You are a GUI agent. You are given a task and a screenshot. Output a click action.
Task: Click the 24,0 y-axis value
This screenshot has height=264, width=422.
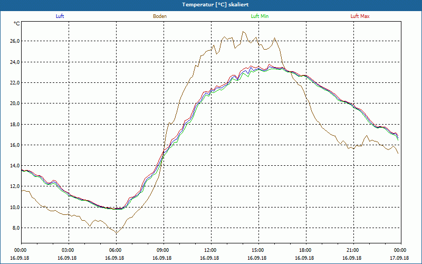(15, 62)
